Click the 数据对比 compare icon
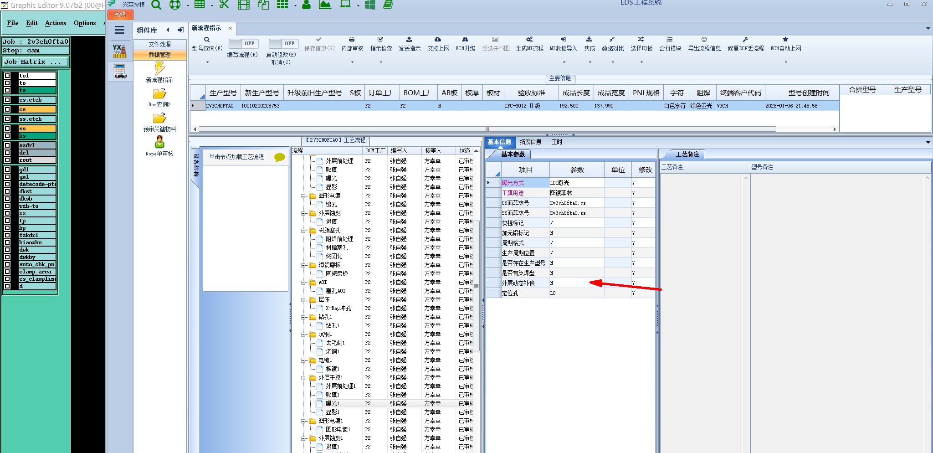This screenshot has height=453, width=933. coord(612,40)
